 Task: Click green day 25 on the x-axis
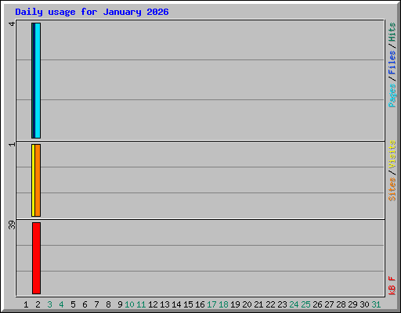[x=305, y=304]
